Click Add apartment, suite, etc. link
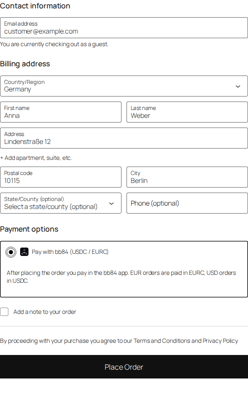The height and width of the screenshot is (394, 248). (x=36, y=158)
